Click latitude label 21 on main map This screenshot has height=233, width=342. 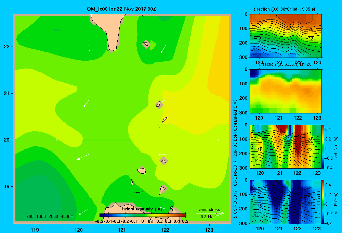tap(7, 93)
